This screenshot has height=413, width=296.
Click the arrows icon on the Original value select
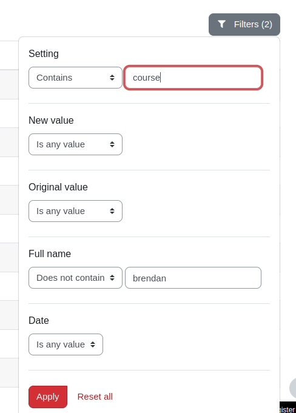tap(112, 210)
